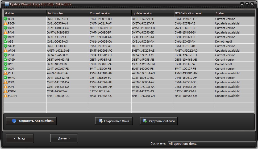This screenshot has width=258, height=149.
Task: Click the green check icon beside PCM
Action: 6,55
